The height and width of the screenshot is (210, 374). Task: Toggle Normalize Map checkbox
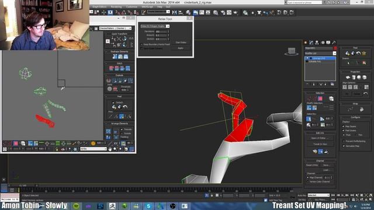pyautogui.click(x=344, y=146)
